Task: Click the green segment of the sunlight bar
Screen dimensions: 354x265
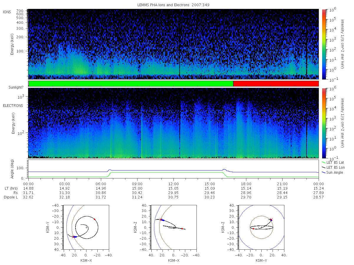Action: [x=131, y=84]
